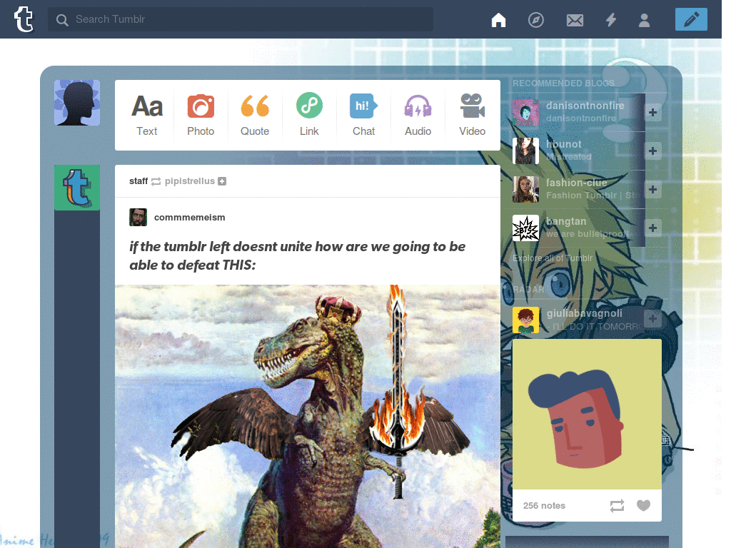Viewport: 731px width, 548px height.
Task: Open the Explore compass icon
Action: coord(535,20)
